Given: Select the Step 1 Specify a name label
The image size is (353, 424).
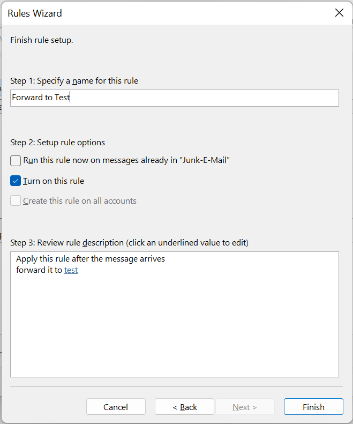Looking at the screenshot, I should click(x=74, y=81).
